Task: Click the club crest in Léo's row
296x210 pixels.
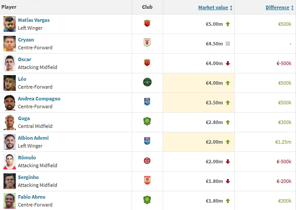Action: [x=147, y=82]
